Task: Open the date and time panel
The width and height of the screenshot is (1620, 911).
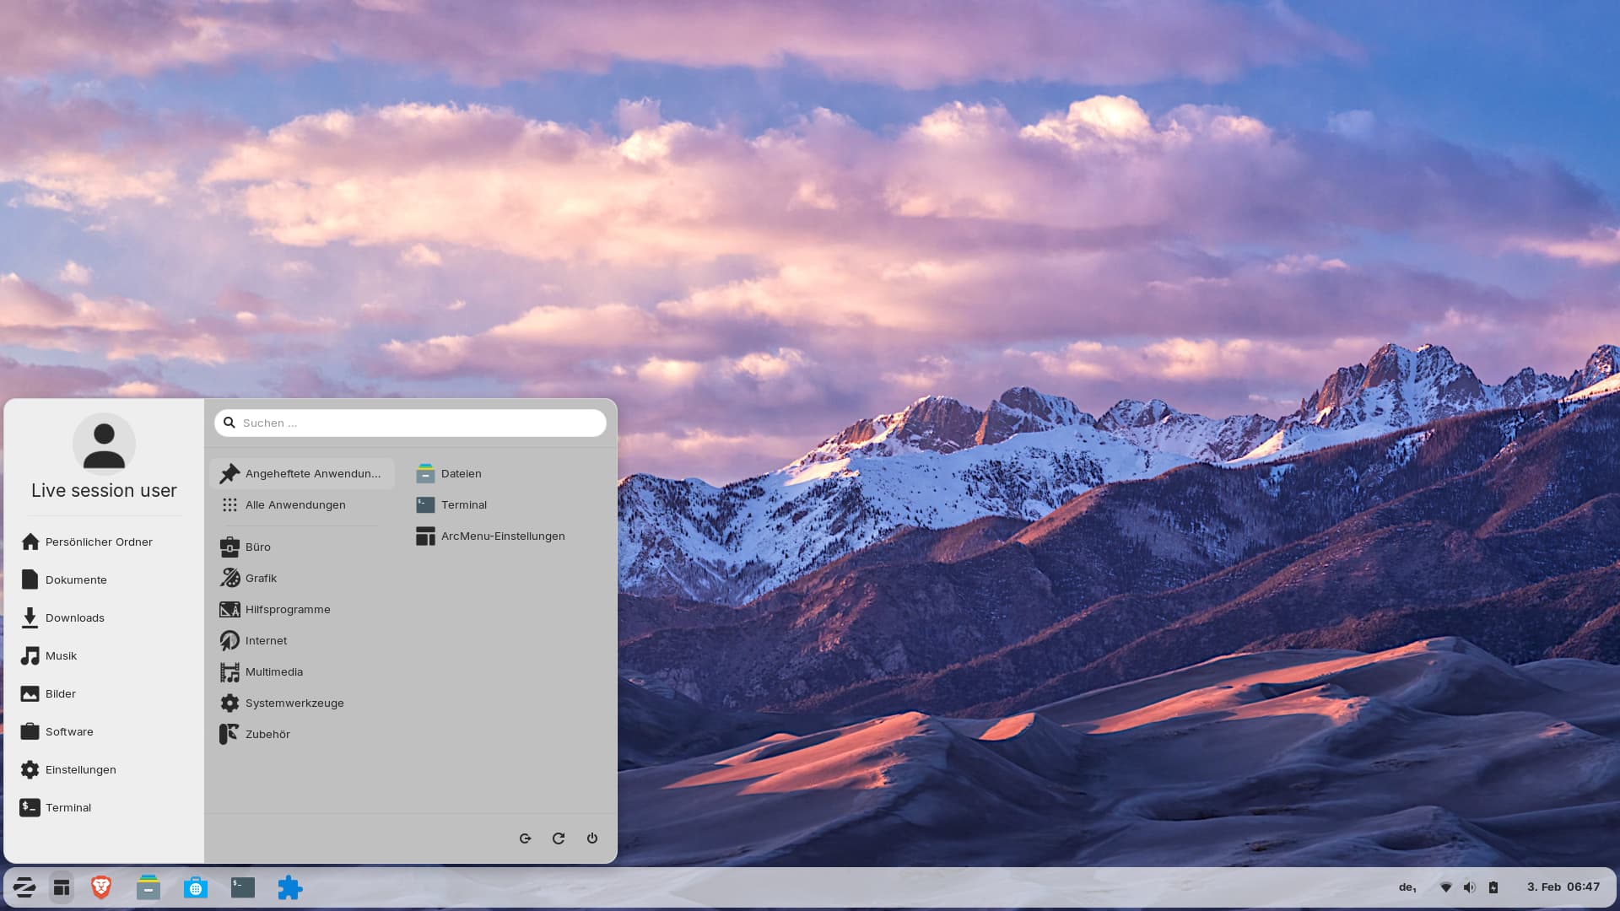Action: click(x=1563, y=887)
